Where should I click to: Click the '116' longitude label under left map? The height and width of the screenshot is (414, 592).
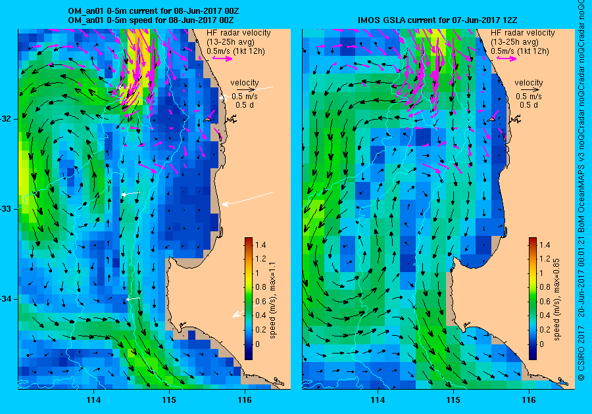[x=245, y=400]
